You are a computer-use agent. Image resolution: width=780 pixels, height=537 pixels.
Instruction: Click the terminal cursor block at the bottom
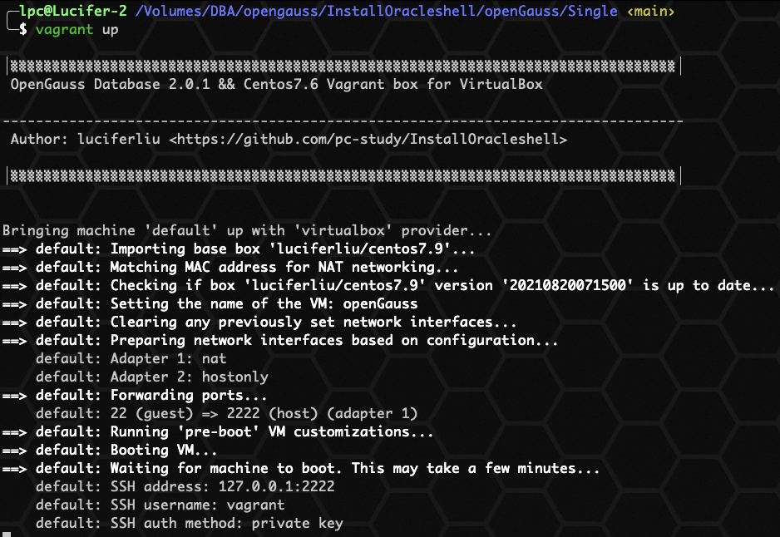tap(7, 535)
